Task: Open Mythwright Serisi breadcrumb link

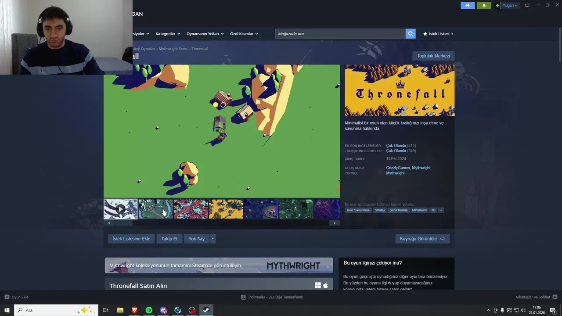Action: click(173, 49)
